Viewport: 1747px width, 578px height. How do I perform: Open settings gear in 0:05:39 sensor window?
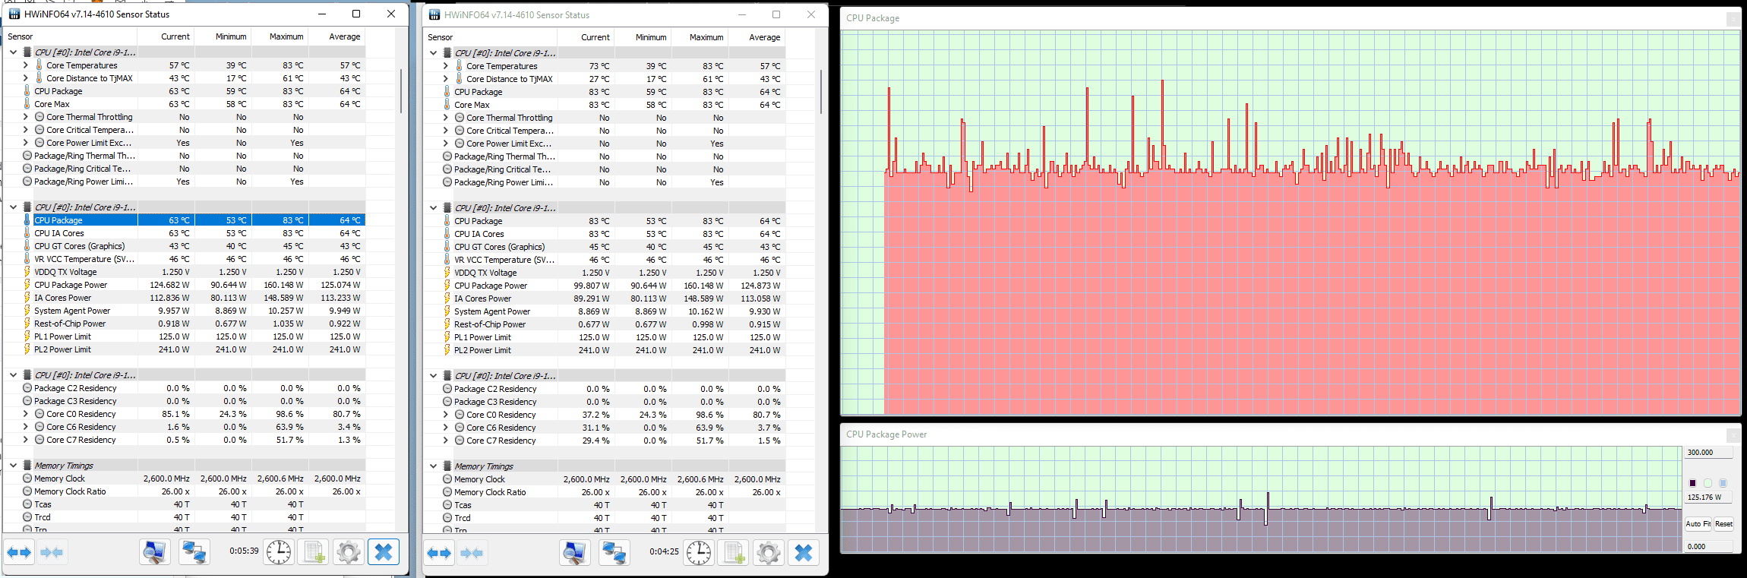[349, 552]
